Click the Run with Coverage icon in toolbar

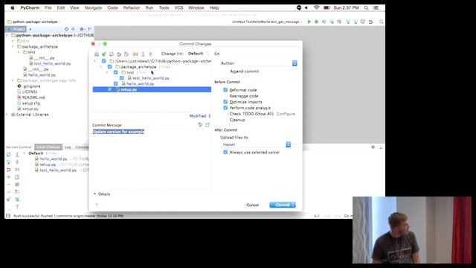[x=324, y=22]
